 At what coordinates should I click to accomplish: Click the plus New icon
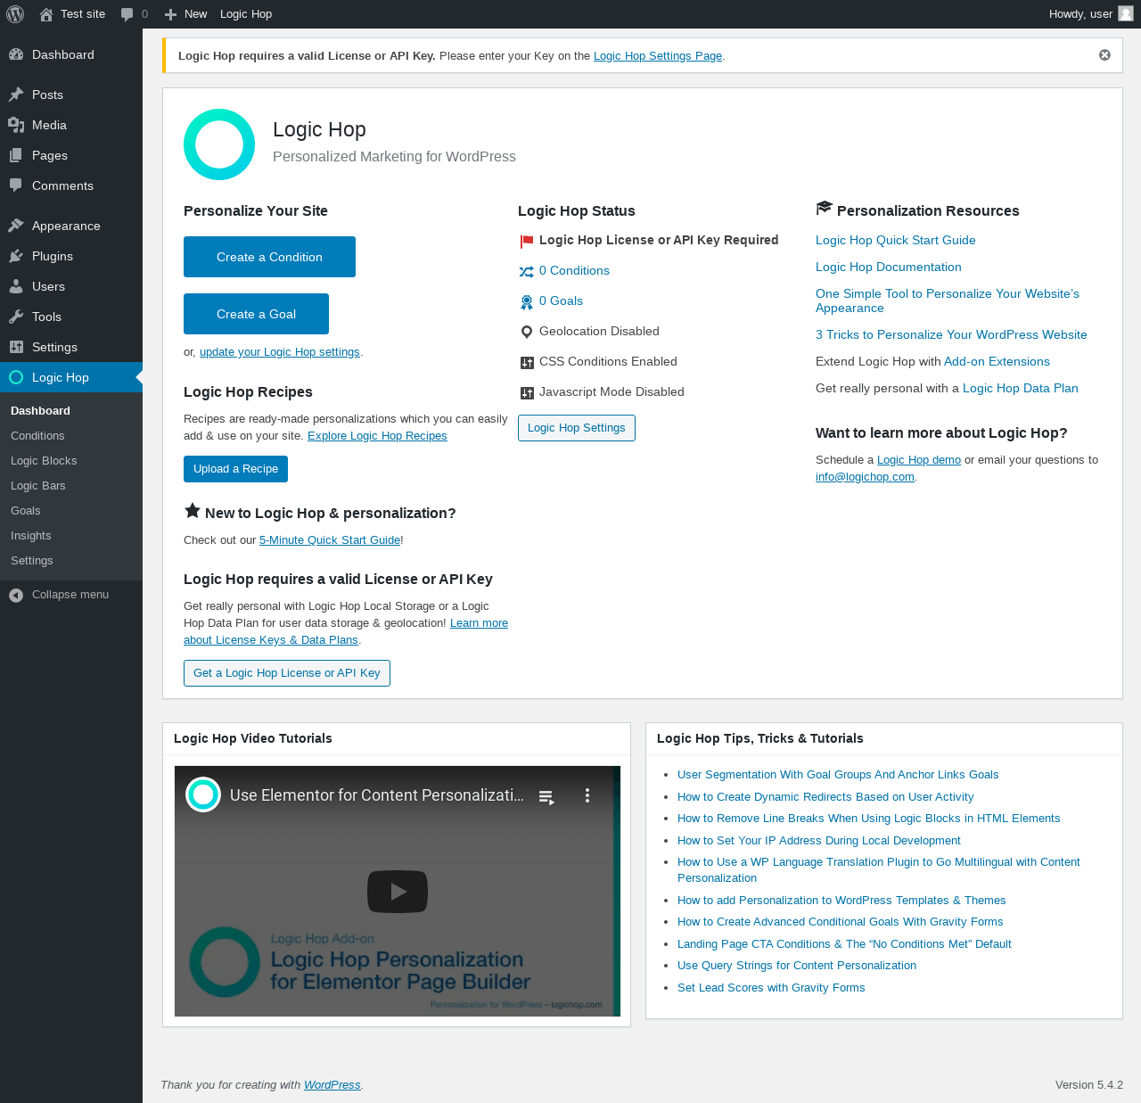[x=171, y=14]
